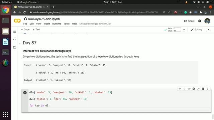Delete cell with trash icon

pyautogui.click(x=203, y=89)
